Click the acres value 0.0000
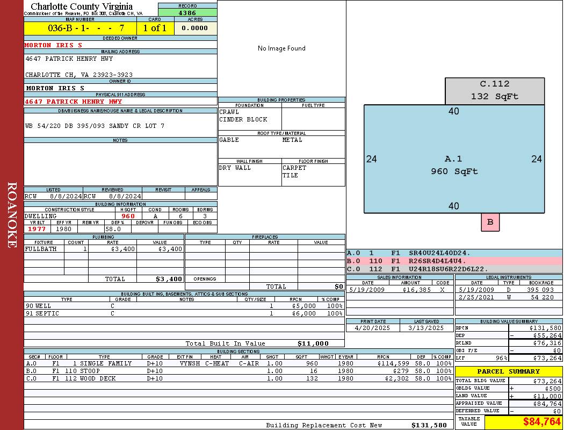The width and height of the screenshot is (564, 430). point(195,28)
